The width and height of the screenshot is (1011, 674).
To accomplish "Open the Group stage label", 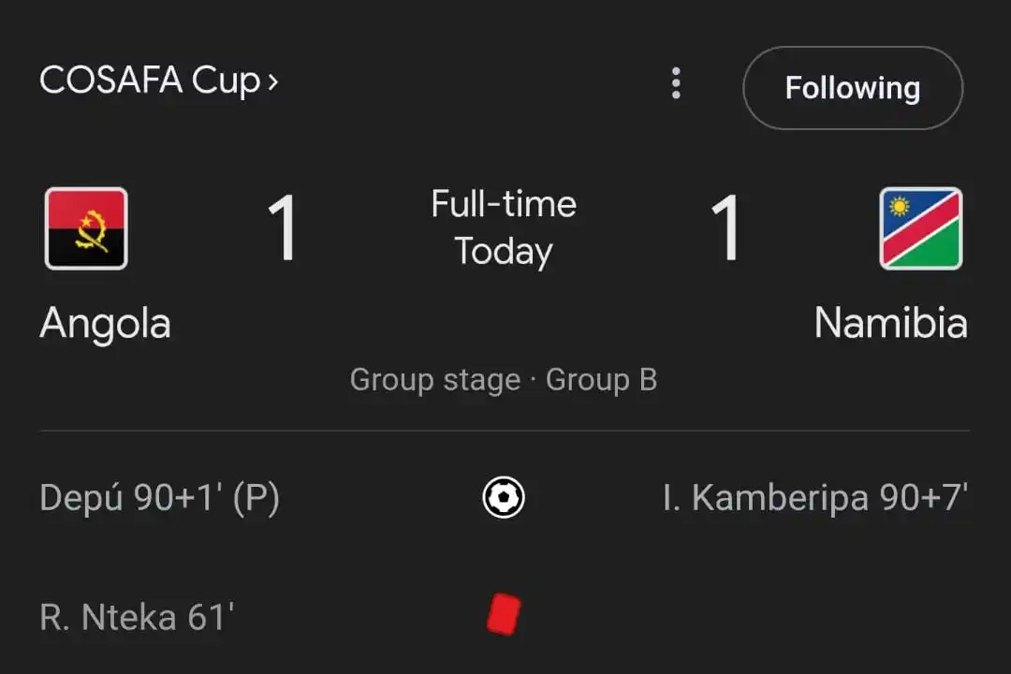I will coord(434,380).
